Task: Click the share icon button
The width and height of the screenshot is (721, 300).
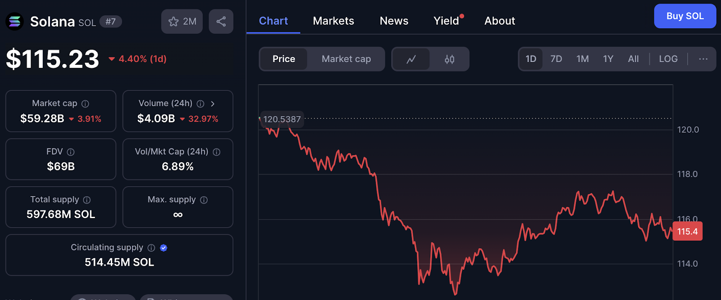Action: coord(221,21)
